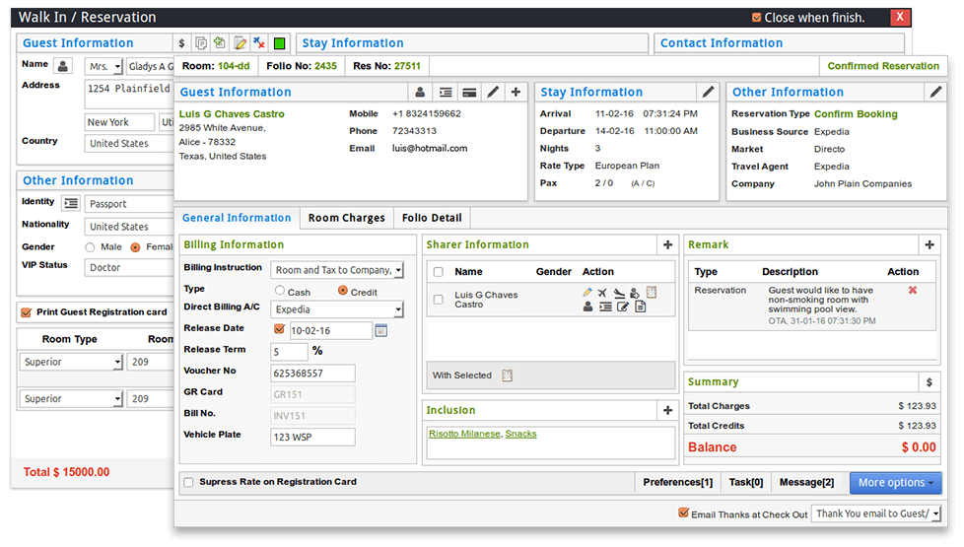Open the Mrs. title dropdown

point(103,66)
